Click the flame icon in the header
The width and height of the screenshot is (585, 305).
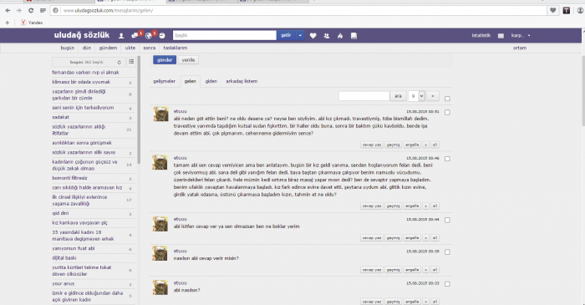[x=340, y=36]
